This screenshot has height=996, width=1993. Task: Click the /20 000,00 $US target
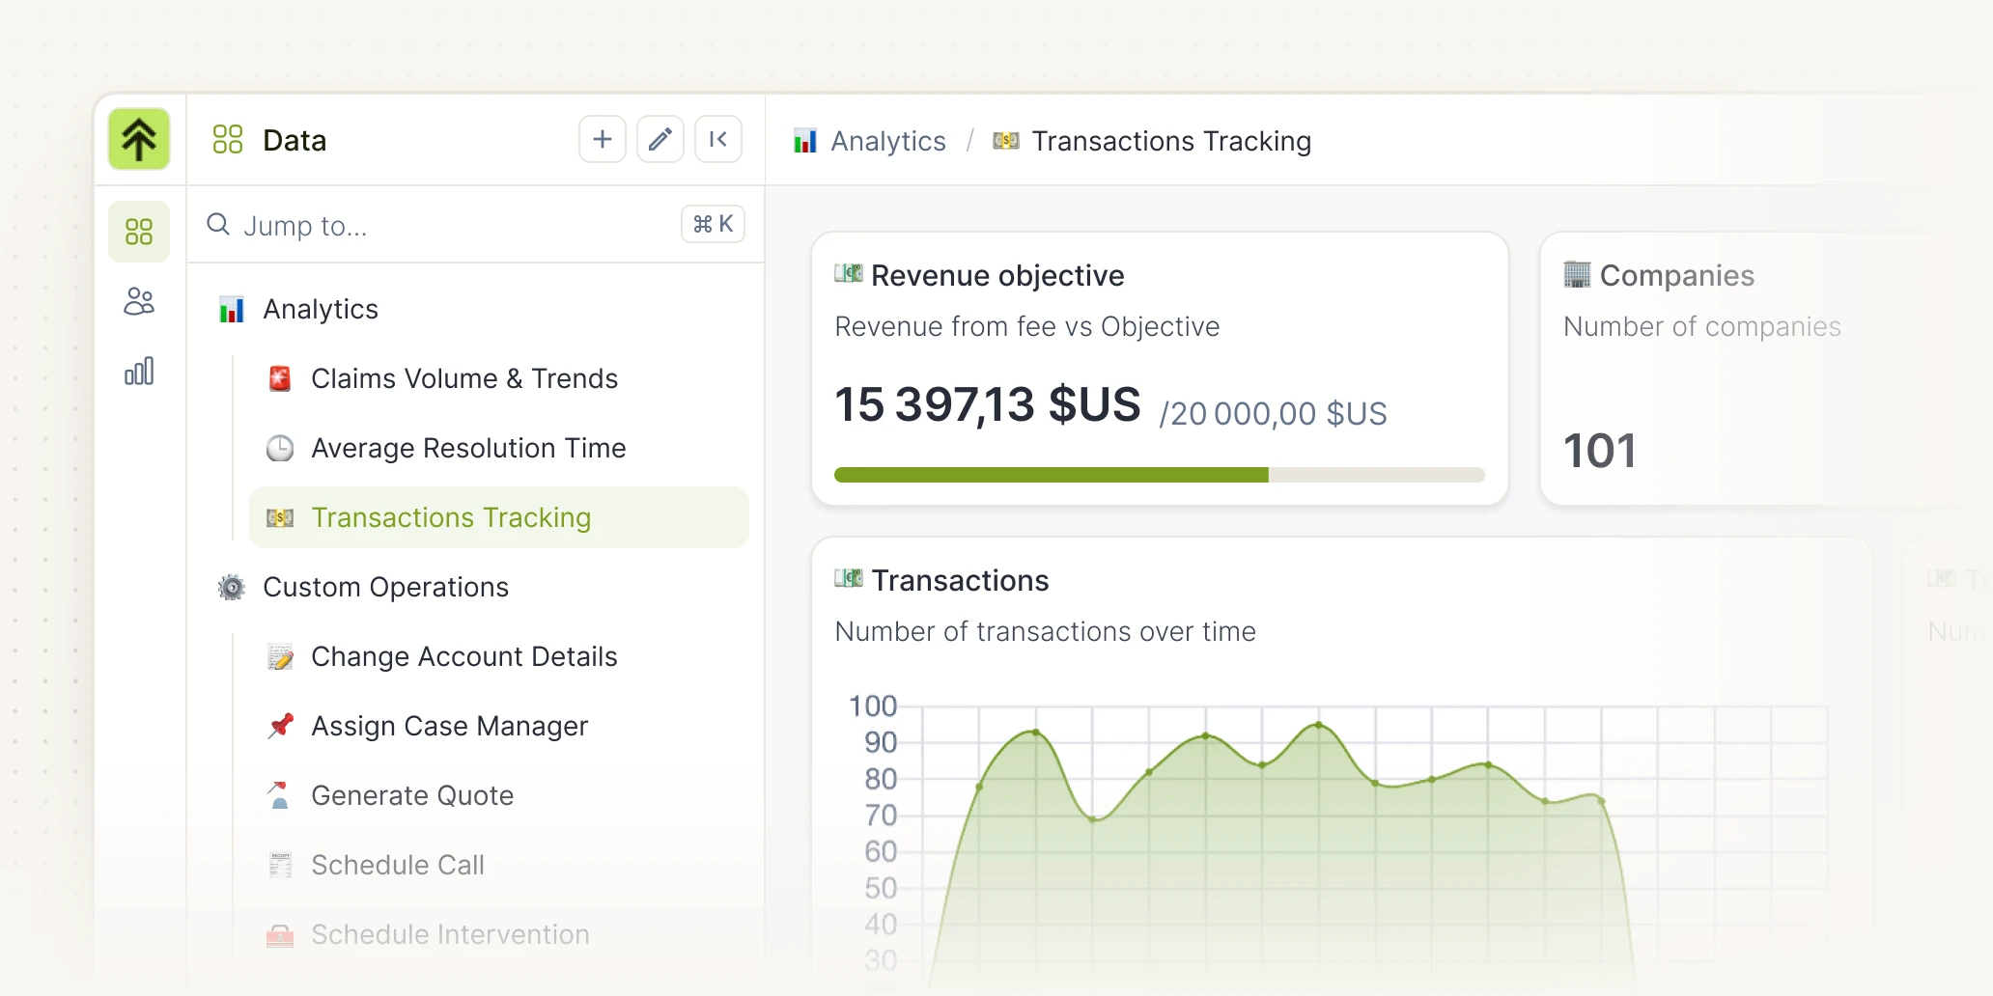1273,413
